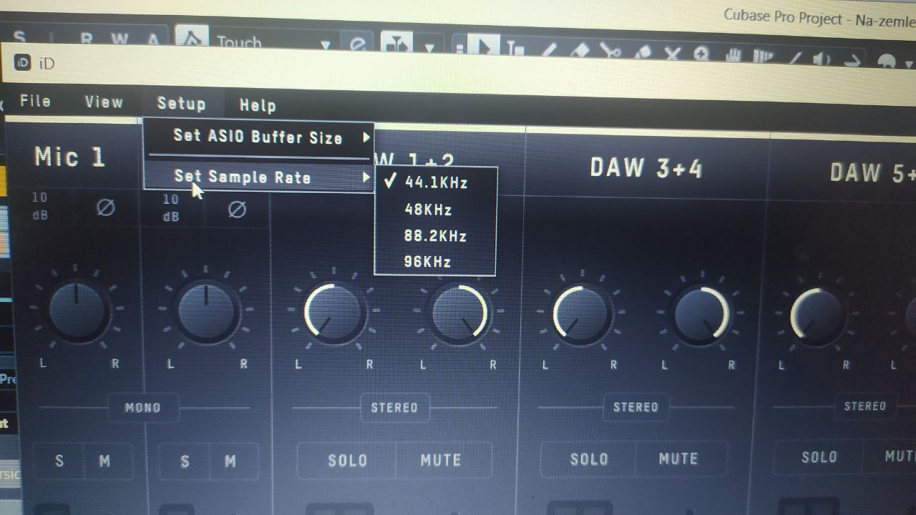
Task: Solo the DAW 5+6 channel
Action: [x=819, y=456]
